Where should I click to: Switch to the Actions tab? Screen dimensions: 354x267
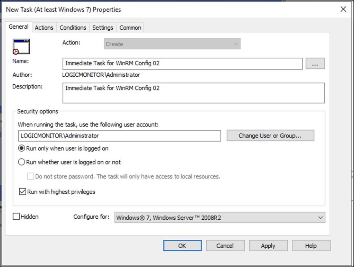44,27
